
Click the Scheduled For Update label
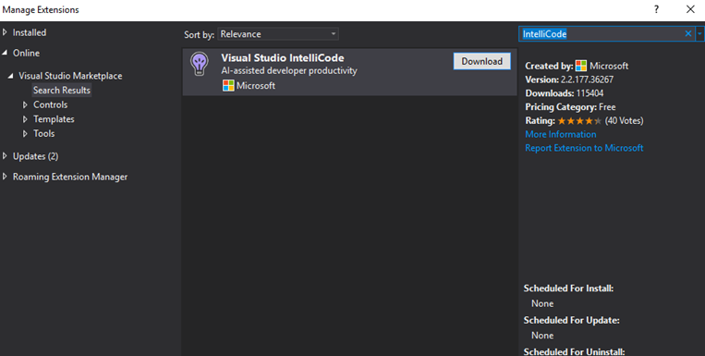(x=572, y=321)
